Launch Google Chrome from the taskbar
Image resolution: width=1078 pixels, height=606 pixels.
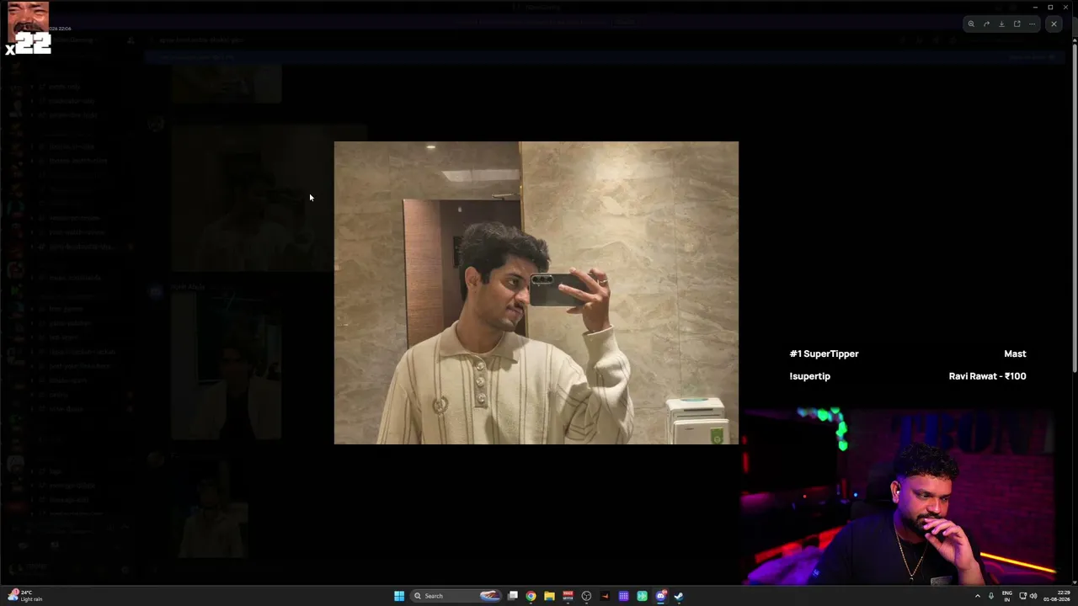point(531,596)
